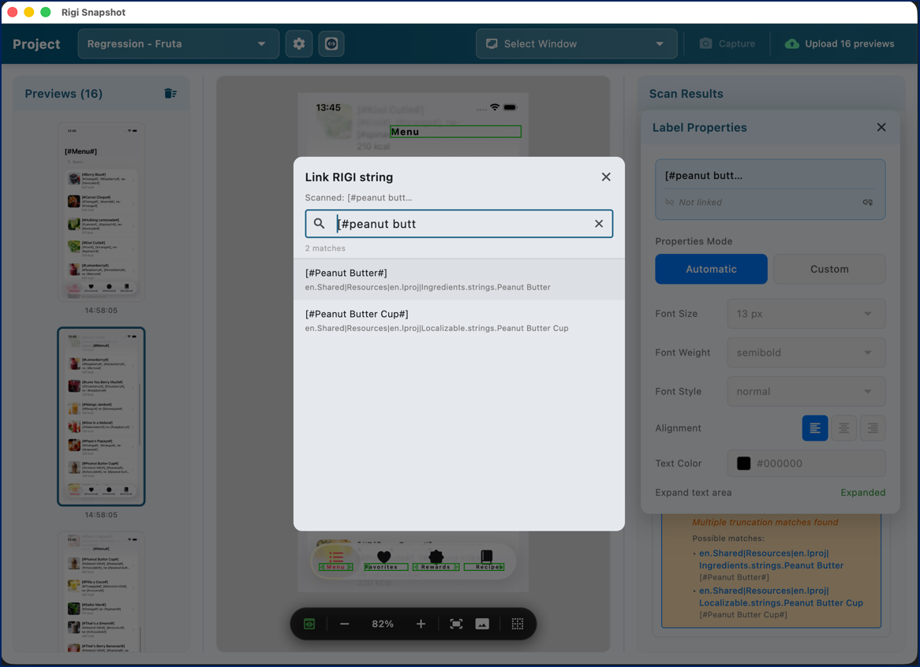
Task: Close the Label Properties panel
Action: coord(881,127)
